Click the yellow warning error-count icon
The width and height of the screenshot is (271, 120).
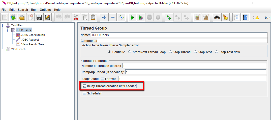coord(257,18)
